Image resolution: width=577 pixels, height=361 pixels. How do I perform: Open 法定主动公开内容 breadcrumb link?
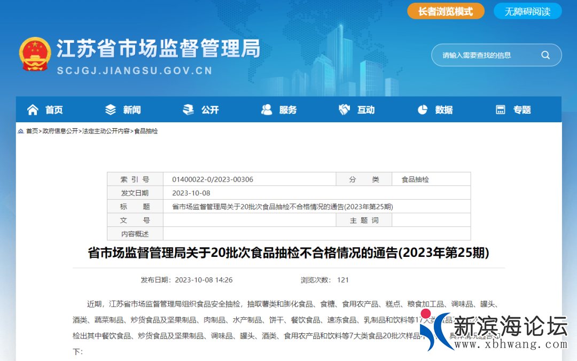click(x=106, y=131)
